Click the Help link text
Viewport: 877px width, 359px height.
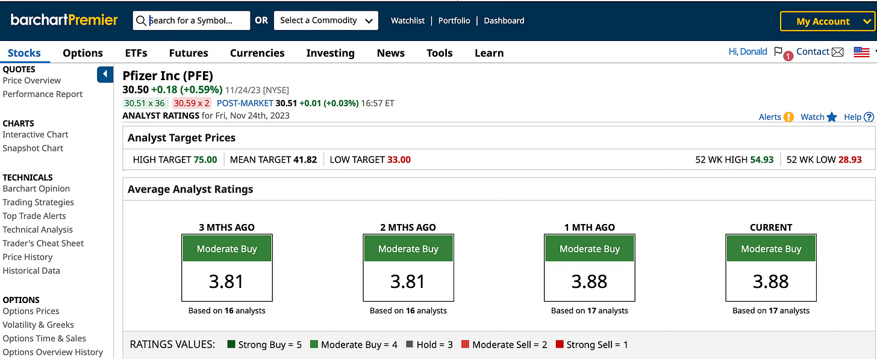(852, 117)
